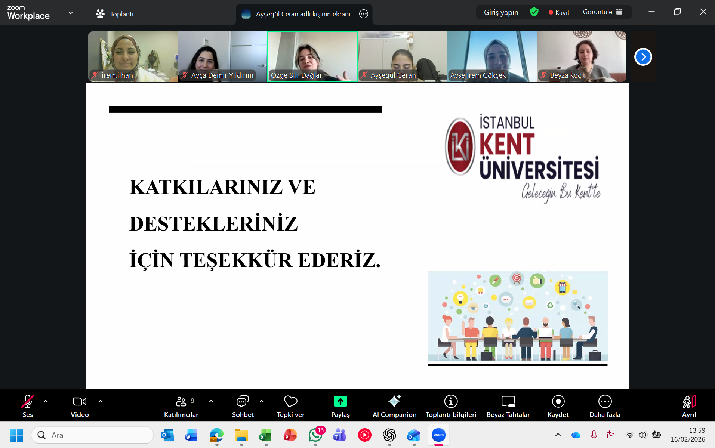Expand video options arrow next to Video
The width and height of the screenshot is (715, 448).
pyautogui.click(x=101, y=401)
